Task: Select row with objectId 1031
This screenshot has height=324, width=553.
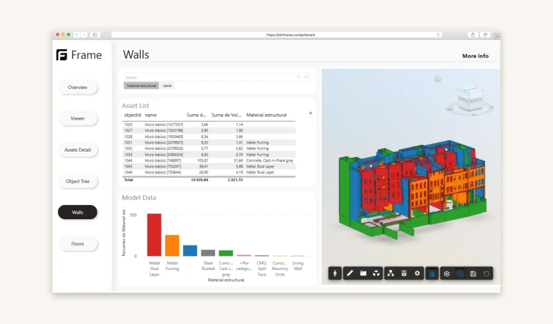Action: tap(209, 142)
